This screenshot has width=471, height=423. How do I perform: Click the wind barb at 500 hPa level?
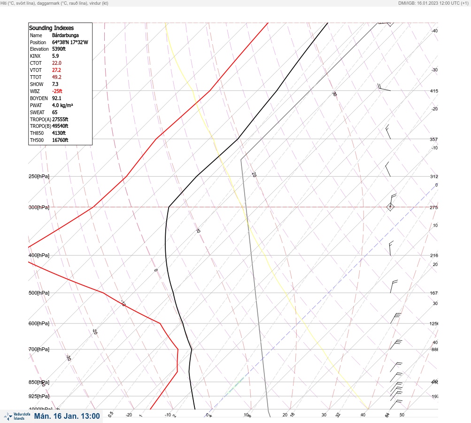394,286
